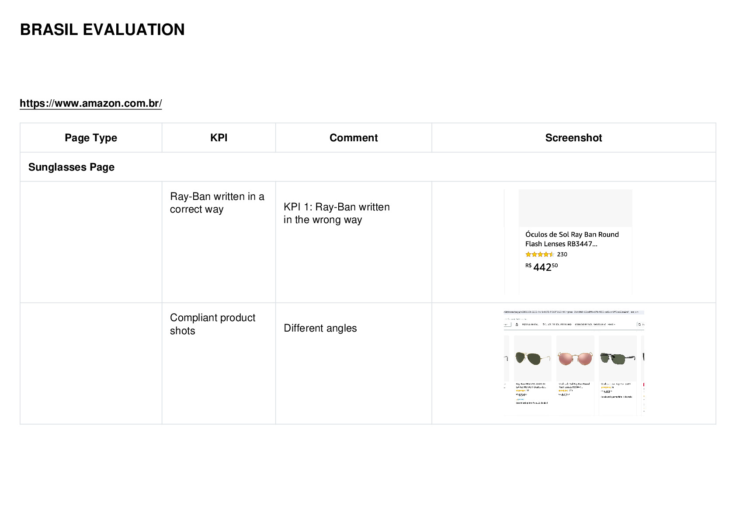This screenshot has width=736, height=521.
Task: Select the Screenshot column header
Action: point(573,138)
